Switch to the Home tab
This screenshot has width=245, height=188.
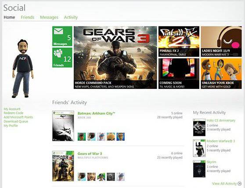pos(9,17)
